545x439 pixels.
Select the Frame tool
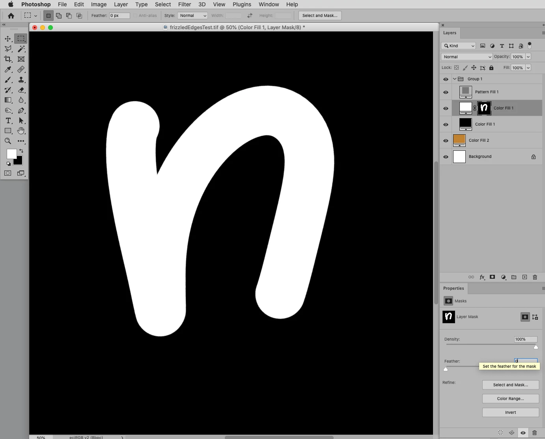(x=21, y=59)
